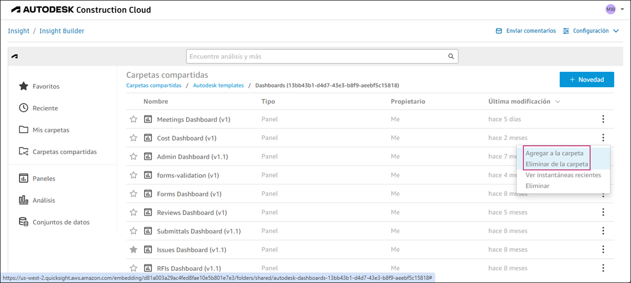This screenshot has width=631, height=283.
Task: Toggle sort arrow on Última modificación
Action: tap(558, 102)
